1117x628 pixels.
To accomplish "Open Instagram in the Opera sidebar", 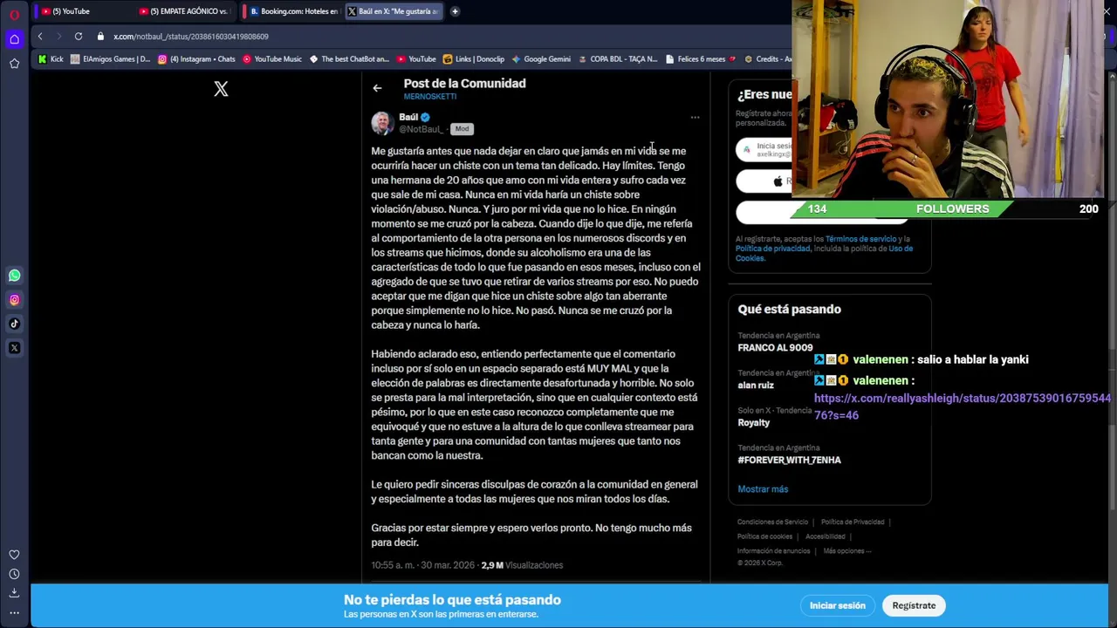I will click(14, 300).
